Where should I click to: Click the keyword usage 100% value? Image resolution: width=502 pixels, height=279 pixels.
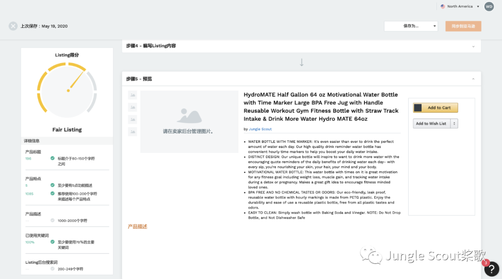coord(30,242)
